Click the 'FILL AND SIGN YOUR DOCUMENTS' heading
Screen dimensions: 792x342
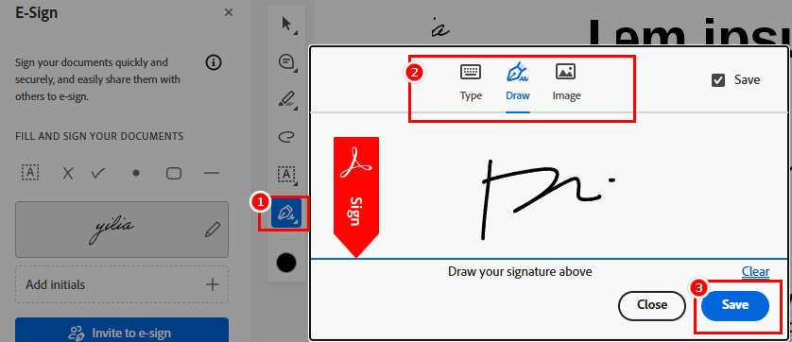coord(99,136)
